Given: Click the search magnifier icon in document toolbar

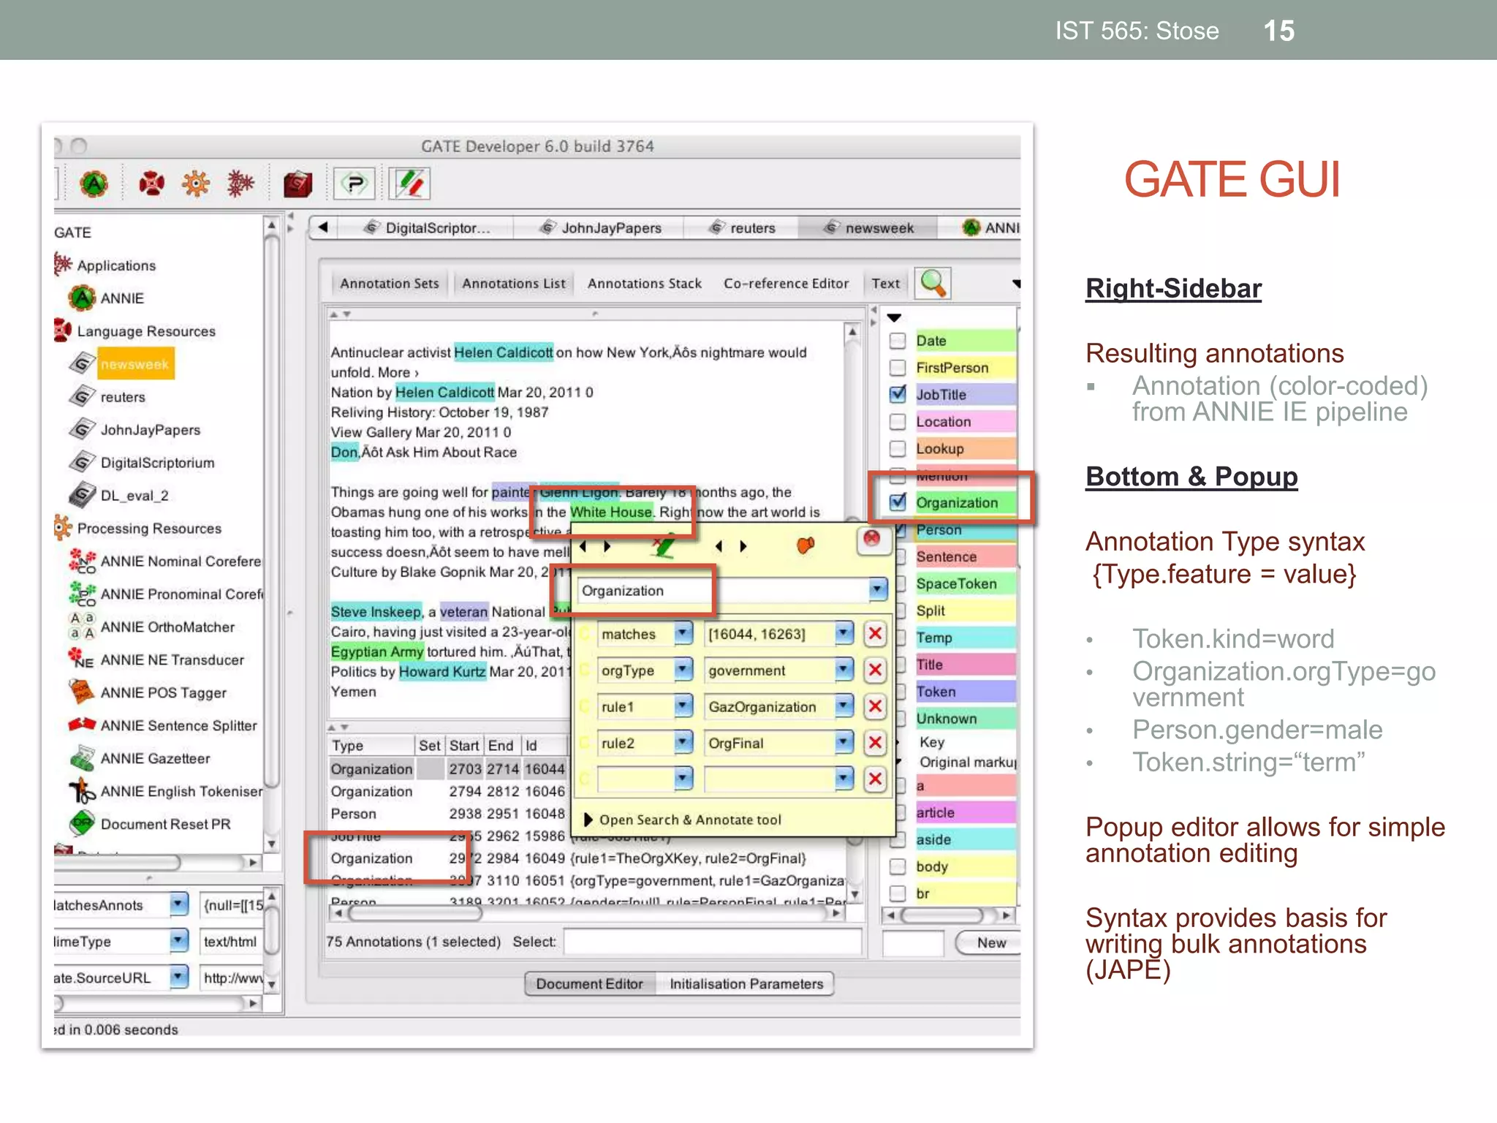Looking at the screenshot, I should click(933, 283).
